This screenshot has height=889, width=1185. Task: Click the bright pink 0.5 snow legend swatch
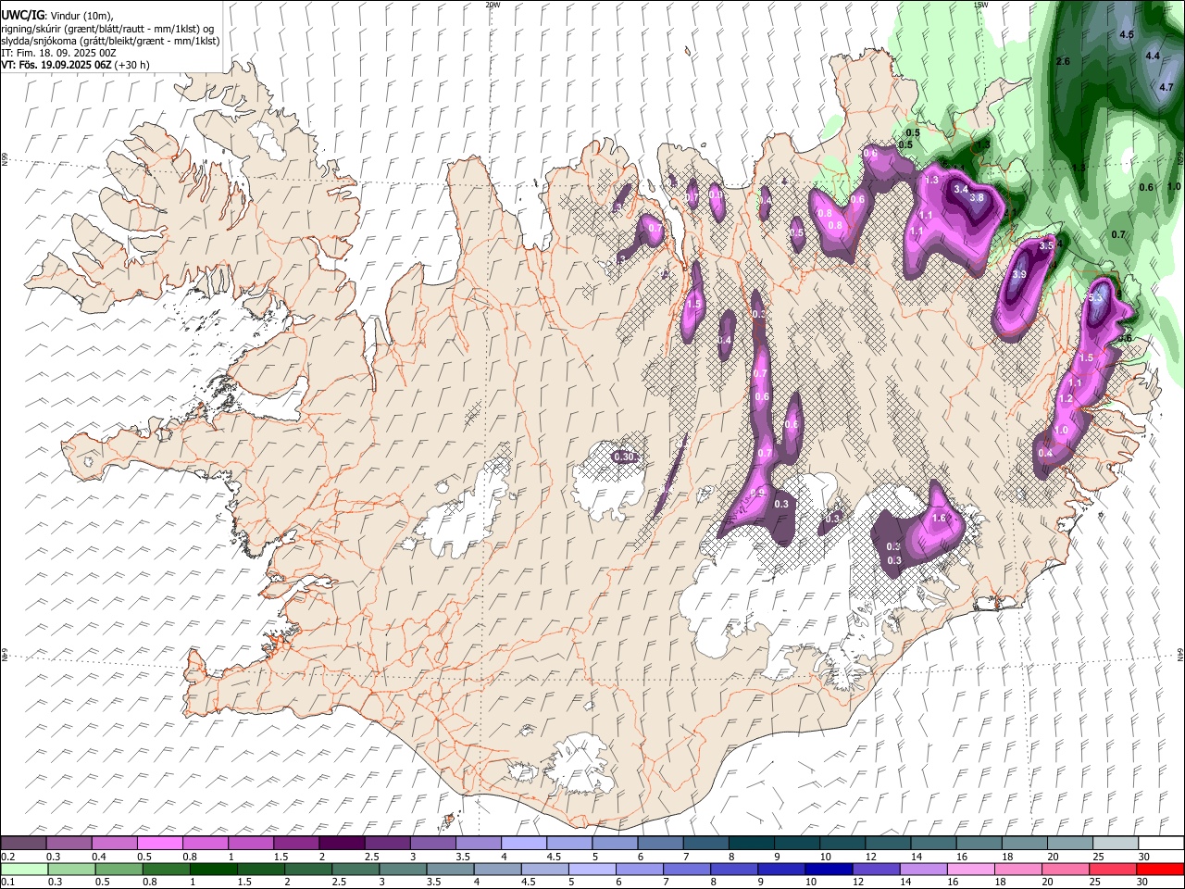click(160, 844)
